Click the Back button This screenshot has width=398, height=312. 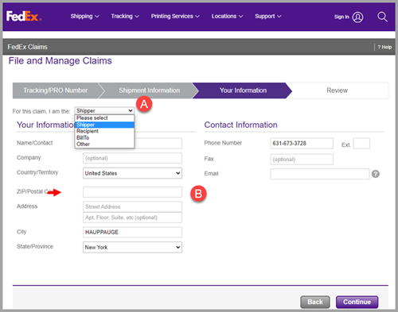tap(315, 302)
